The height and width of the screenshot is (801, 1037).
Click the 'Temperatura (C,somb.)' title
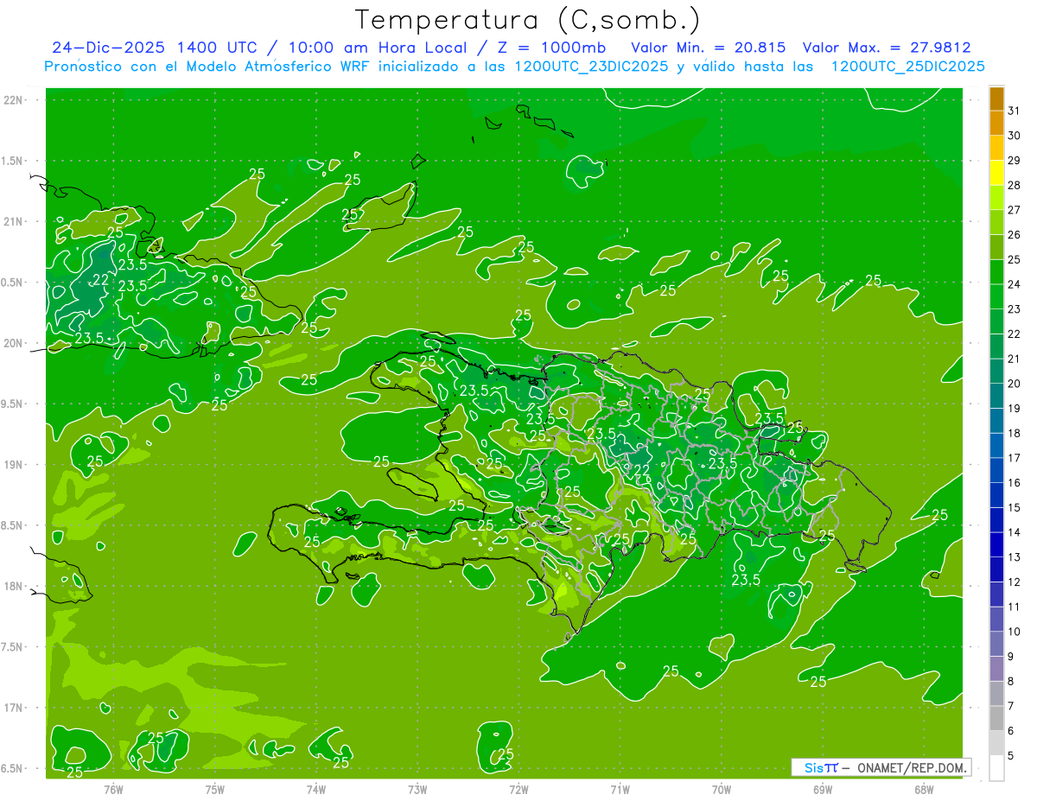pos(528,20)
